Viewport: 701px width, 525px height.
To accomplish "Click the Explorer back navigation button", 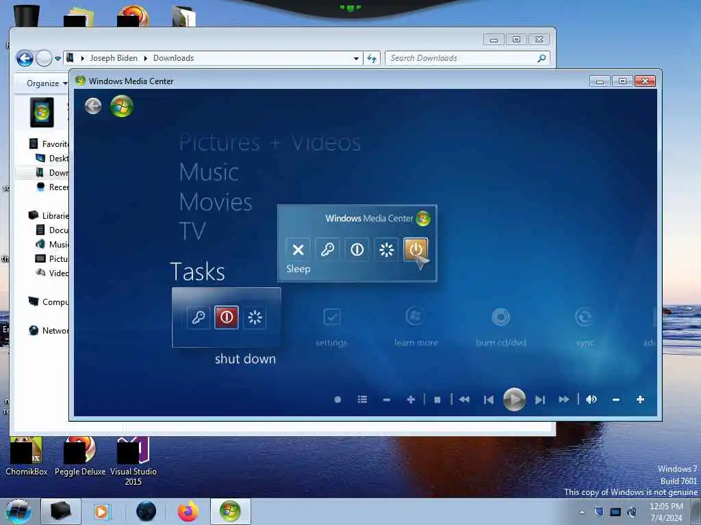I will pyautogui.click(x=25, y=59).
